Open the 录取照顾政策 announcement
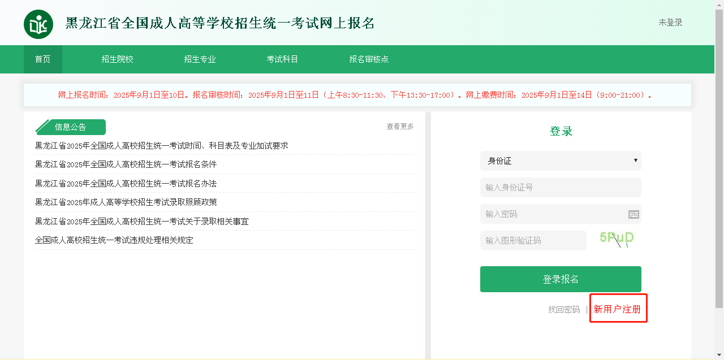This screenshot has height=360, width=724. [126, 202]
